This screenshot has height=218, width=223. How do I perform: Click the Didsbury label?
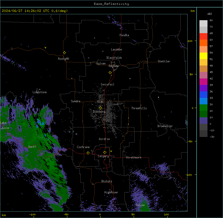click(99, 112)
